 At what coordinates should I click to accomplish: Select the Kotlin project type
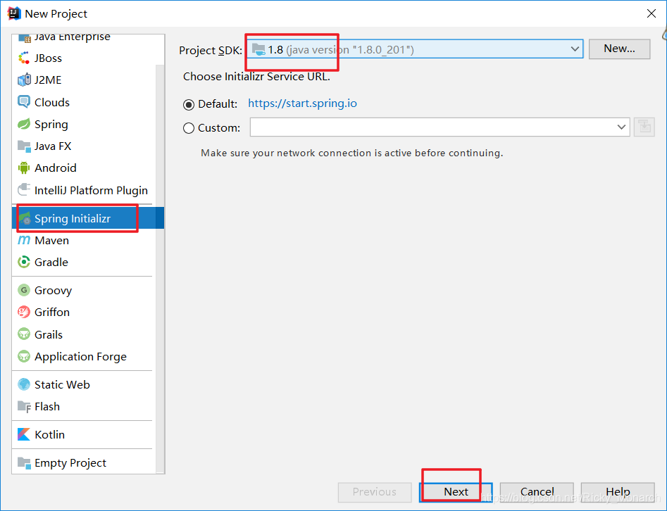[85, 434]
